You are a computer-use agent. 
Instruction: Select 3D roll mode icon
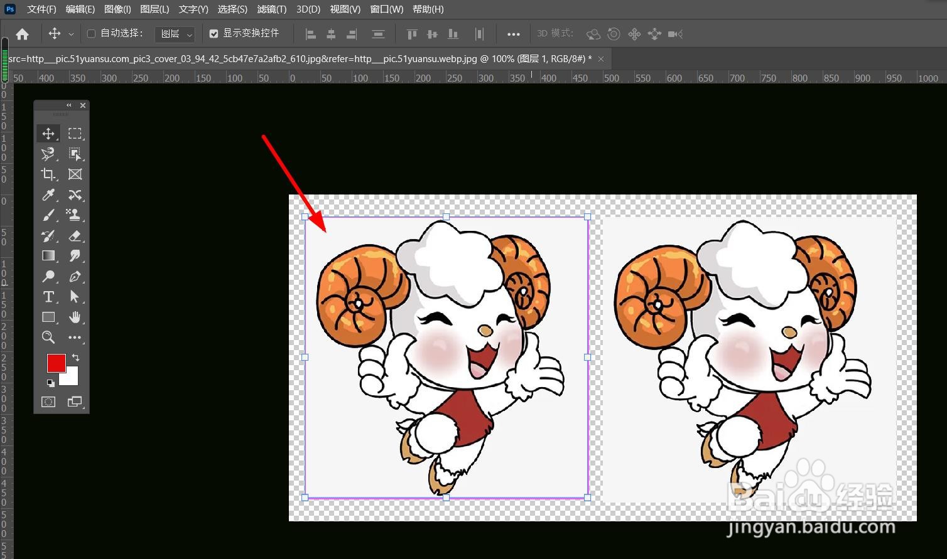click(614, 34)
